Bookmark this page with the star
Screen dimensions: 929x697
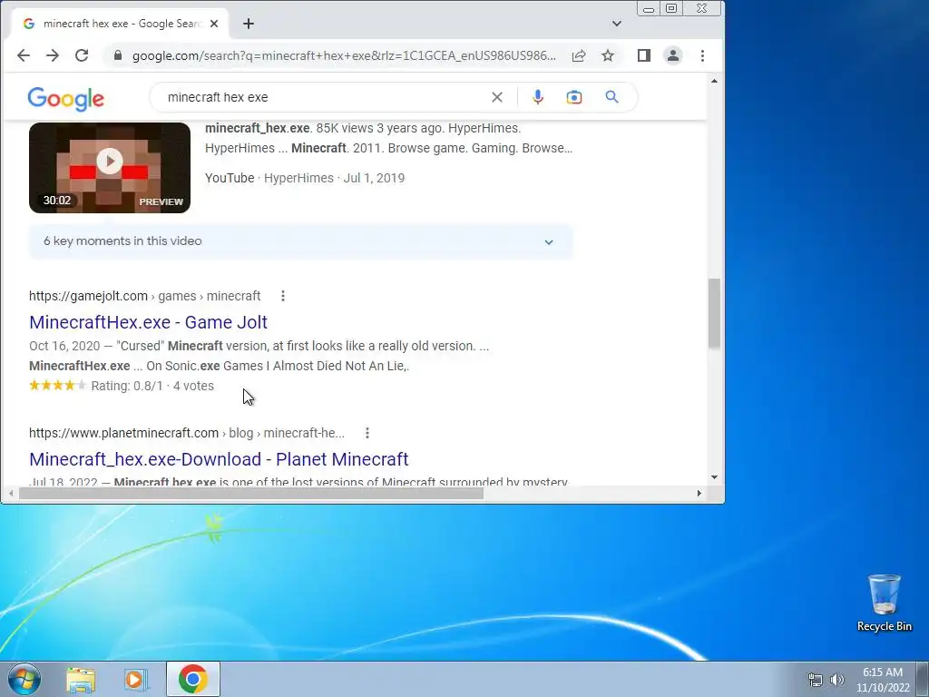click(x=608, y=55)
